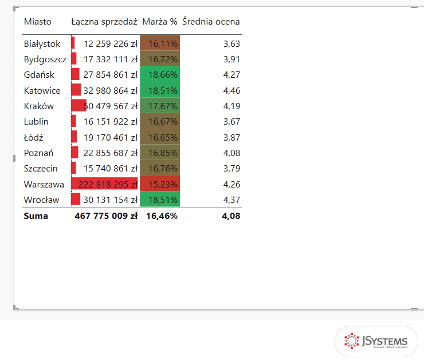Click the 16,76% margin cell
Screen dimensions: 424x363
(x=160, y=168)
